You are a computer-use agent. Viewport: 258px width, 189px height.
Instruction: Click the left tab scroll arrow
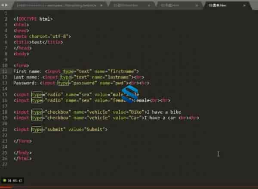pyautogui.click(x=4, y=5)
